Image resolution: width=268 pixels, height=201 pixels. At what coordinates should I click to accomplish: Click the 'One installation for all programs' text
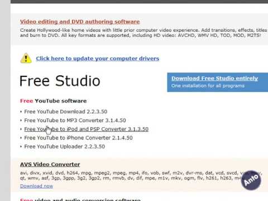point(208,86)
